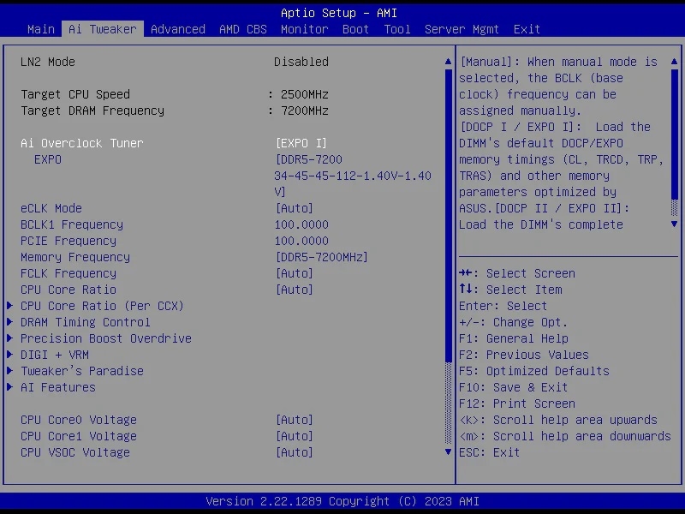The width and height of the screenshot is (685, 514).
Task: Expand Precision Boost Overdrive section
Action: click(x=105, y=338)
